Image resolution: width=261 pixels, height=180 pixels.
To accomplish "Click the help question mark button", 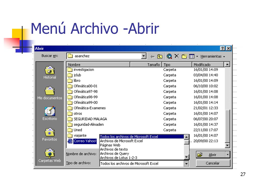I will tap(222, 48).
